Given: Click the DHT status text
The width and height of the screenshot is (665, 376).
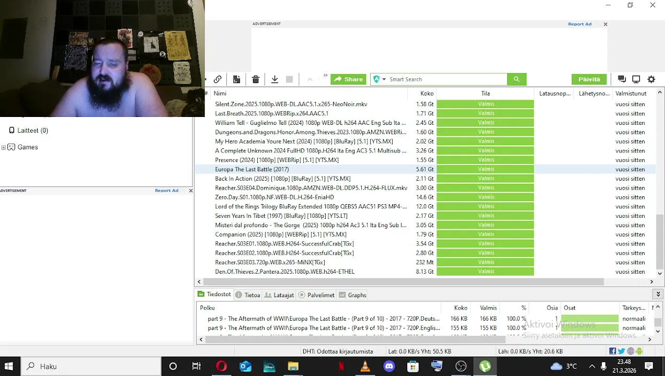Looking at the screenshot, I should coord(338,351).
